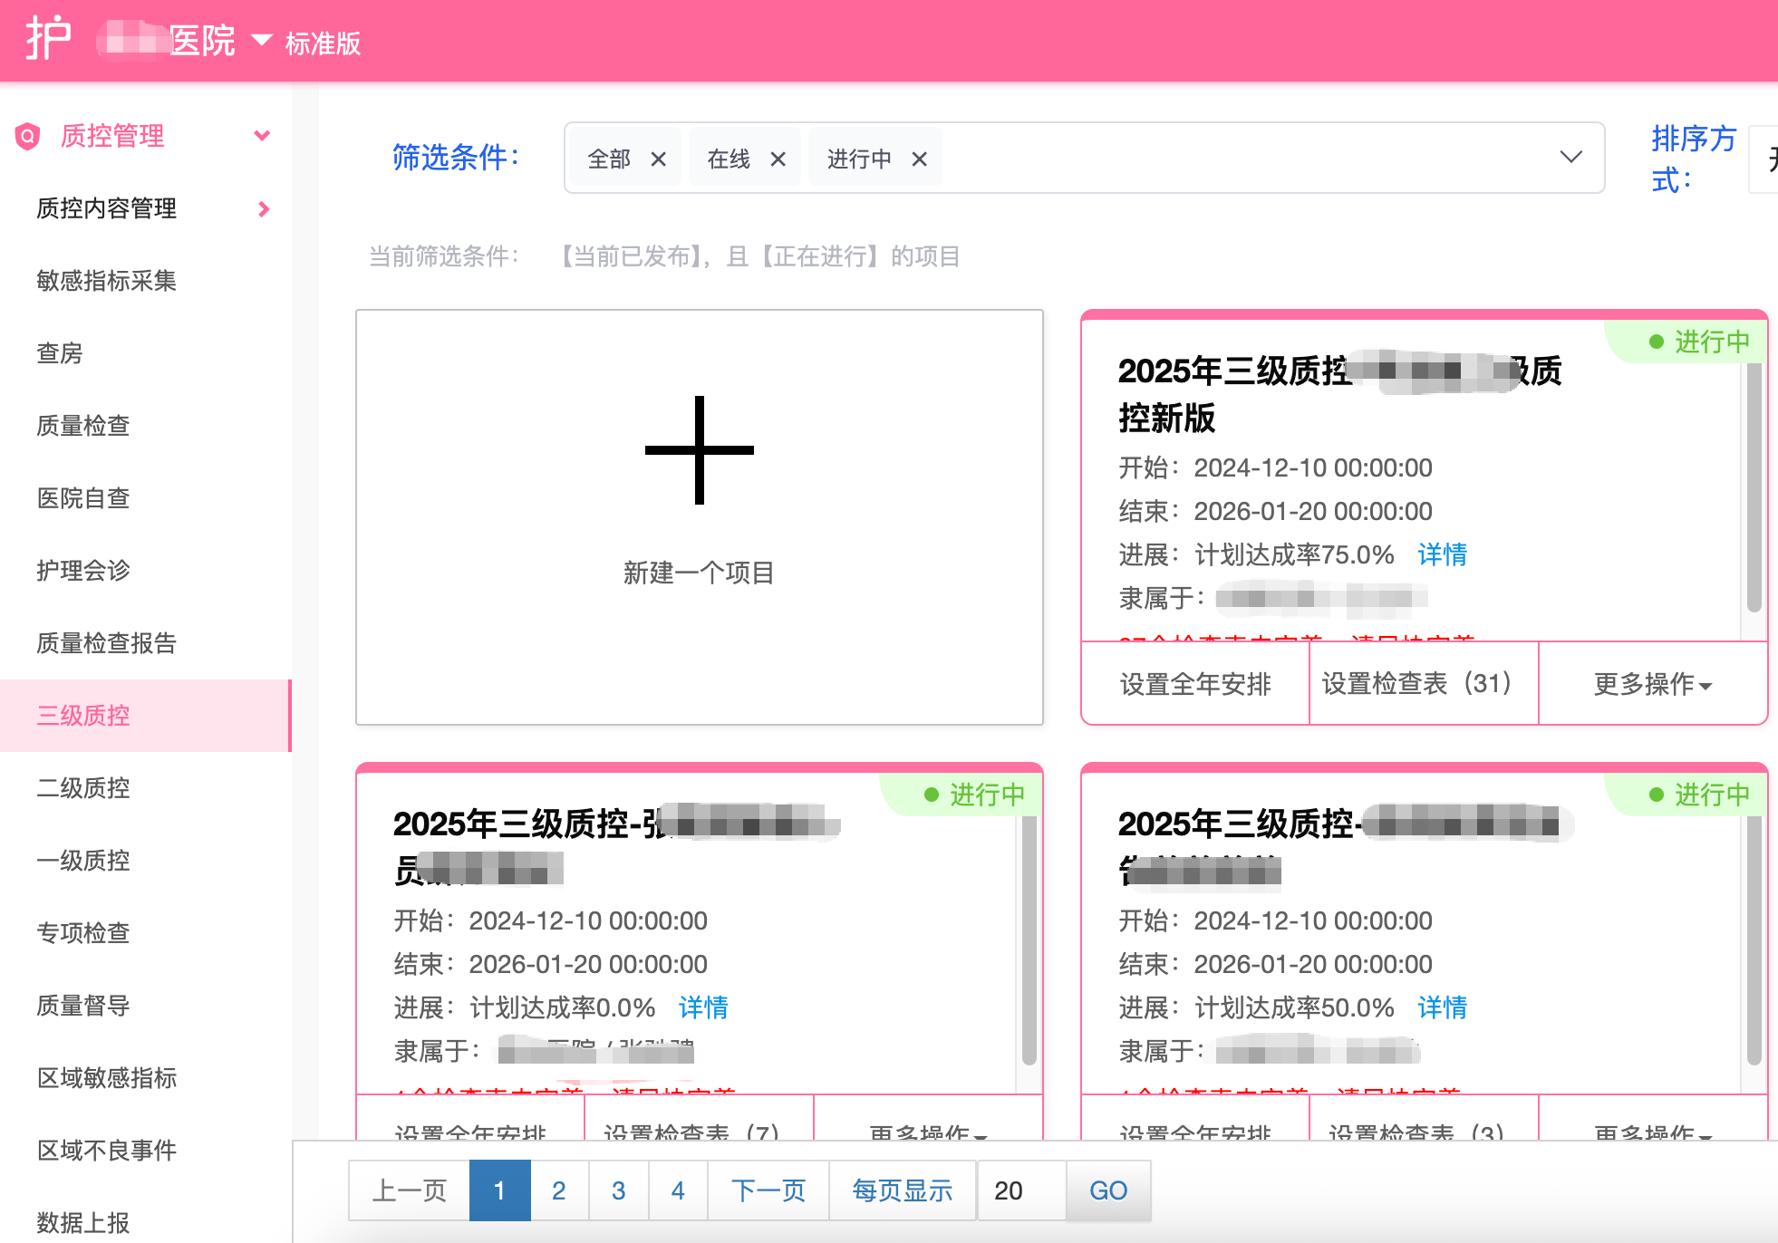This screenshot has width=1778, height=1243.
Task: Click the green status dot on bottom-right card
Action: coord(1657,795)
